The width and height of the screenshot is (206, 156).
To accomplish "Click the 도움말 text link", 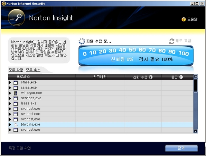I will (192, 19).
